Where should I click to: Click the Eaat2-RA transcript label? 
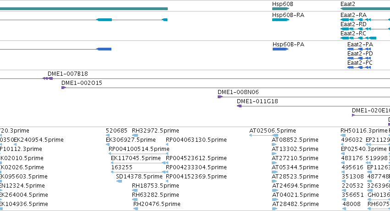tap(353, 15)
